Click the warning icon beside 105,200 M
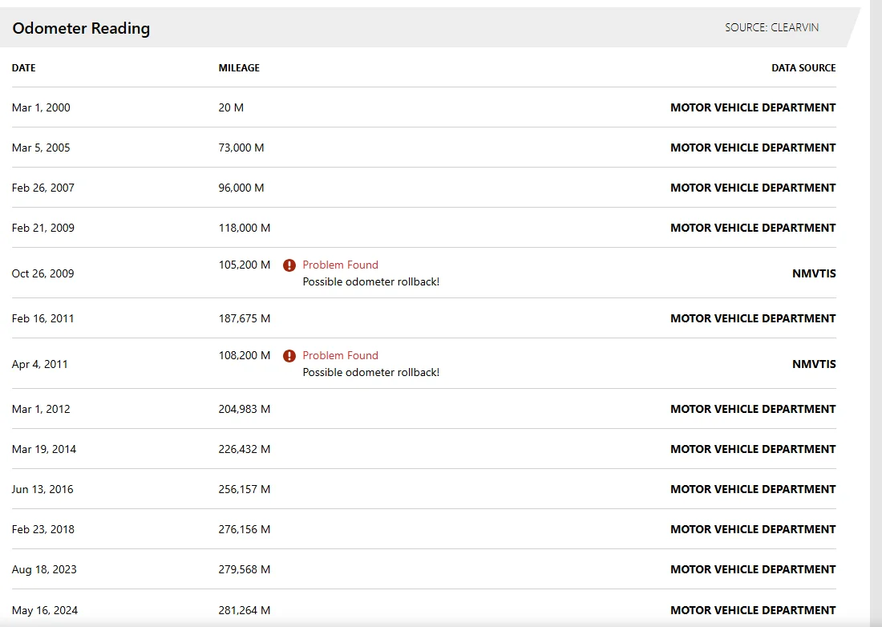Image resolution: width=882 pixels, height=627 pixels. [289, 265]
